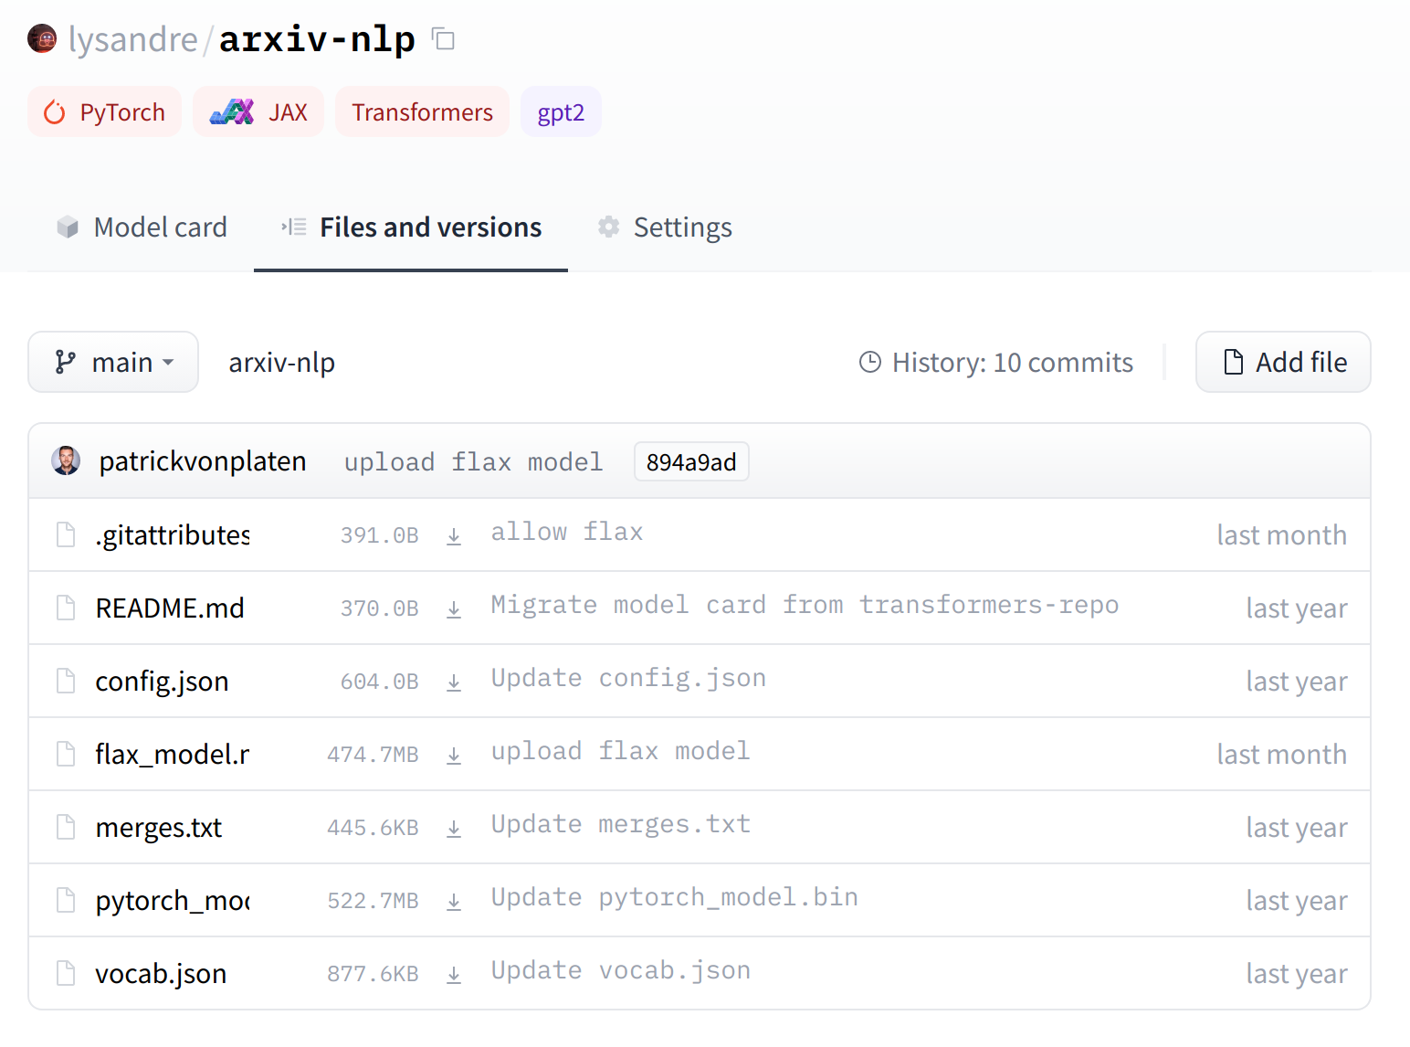Download config.json using its download icon
Viewport: 1410px width, 1047px height.
tap(454, 682)
